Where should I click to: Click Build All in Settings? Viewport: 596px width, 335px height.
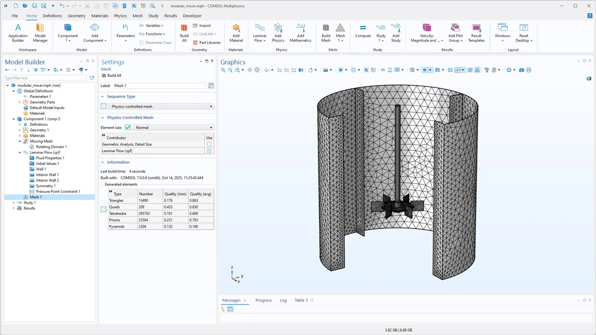pos(112,76)
